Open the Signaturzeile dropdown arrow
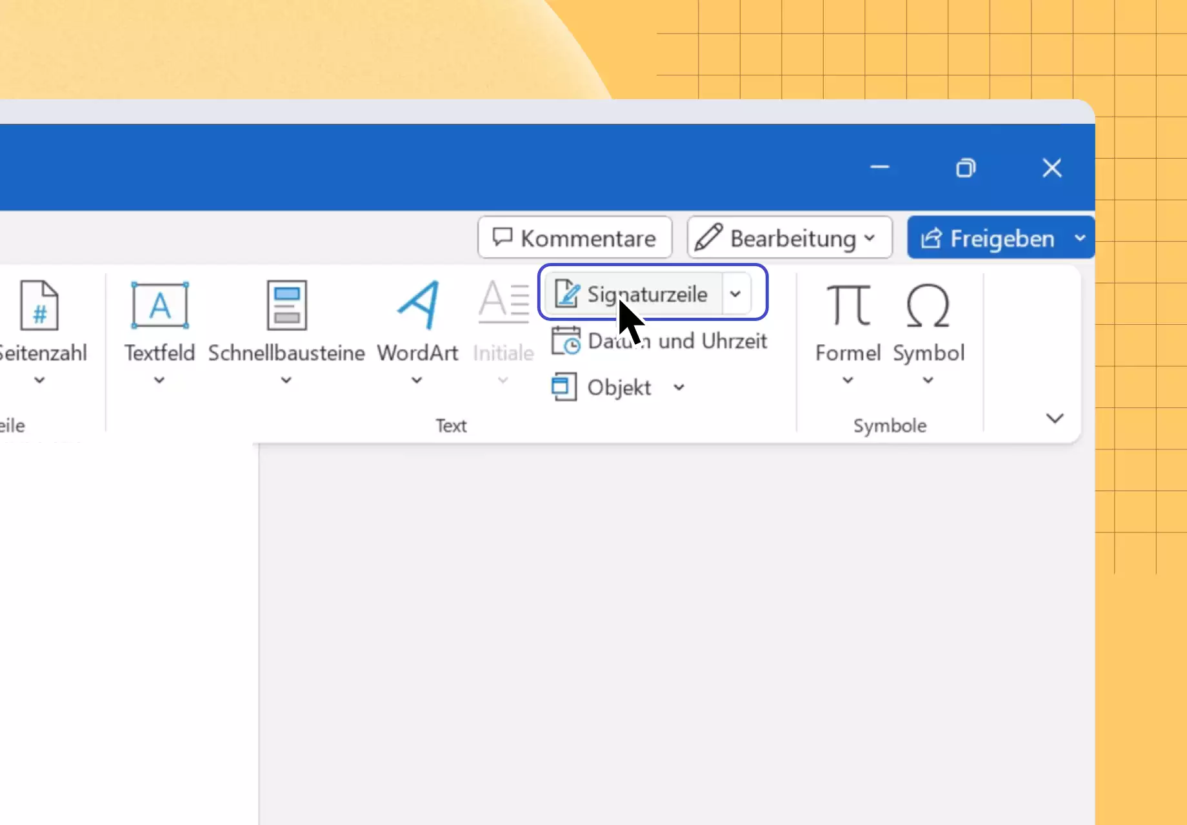 [x=735, y=294]
